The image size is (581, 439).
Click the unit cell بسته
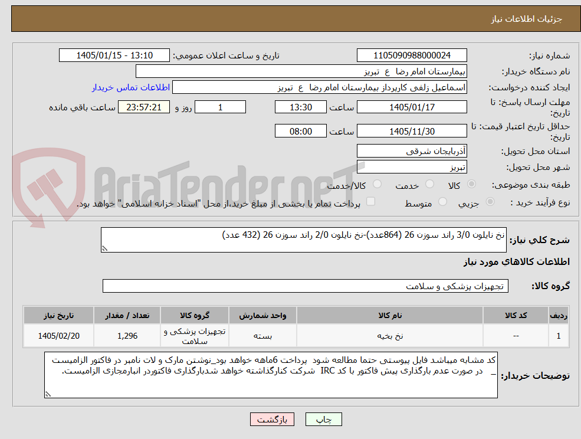point(262,336)
